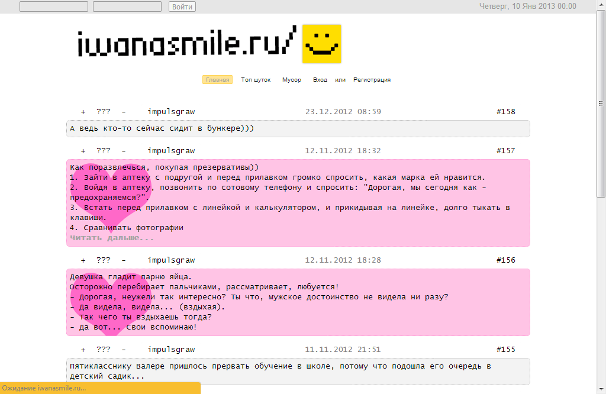
Task: Open permalink #155
Action: click(506, 350)
